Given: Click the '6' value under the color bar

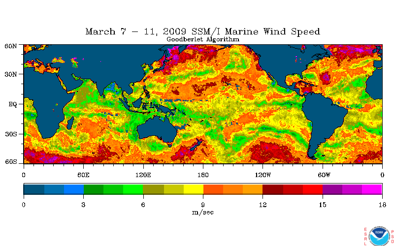Looking at the screenshot, I should (x=143, y=205).
